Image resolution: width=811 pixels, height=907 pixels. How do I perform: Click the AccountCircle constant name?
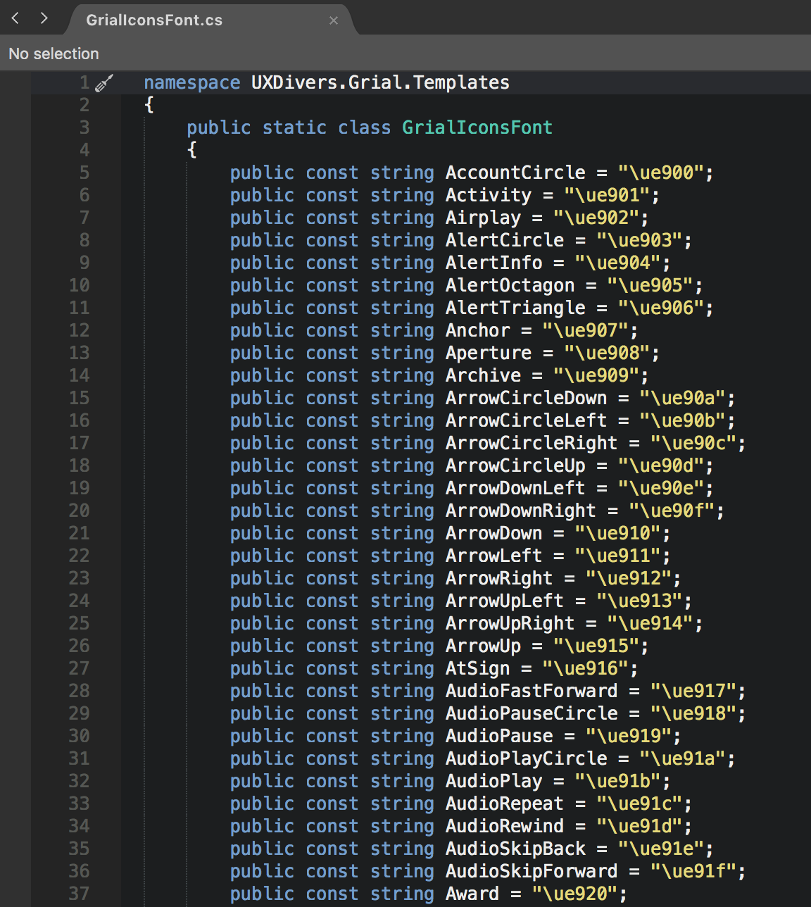coord(515,173)
